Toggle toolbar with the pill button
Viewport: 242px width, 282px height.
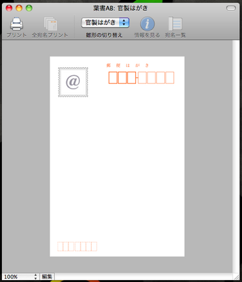pos(231,8)
